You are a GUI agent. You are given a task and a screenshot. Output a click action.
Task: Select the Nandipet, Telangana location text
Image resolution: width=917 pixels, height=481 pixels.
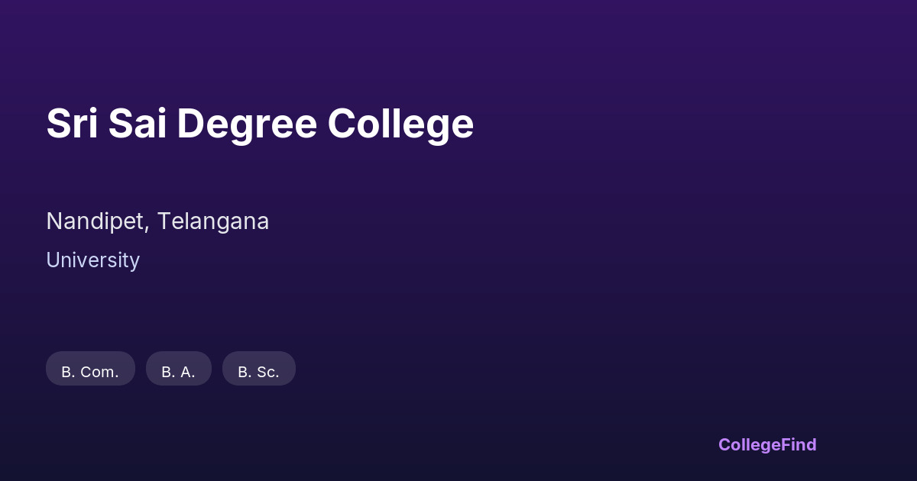pos(157,221)
